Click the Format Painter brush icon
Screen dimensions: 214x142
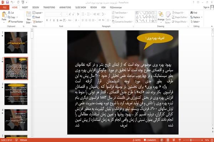[x=9, y=22]
